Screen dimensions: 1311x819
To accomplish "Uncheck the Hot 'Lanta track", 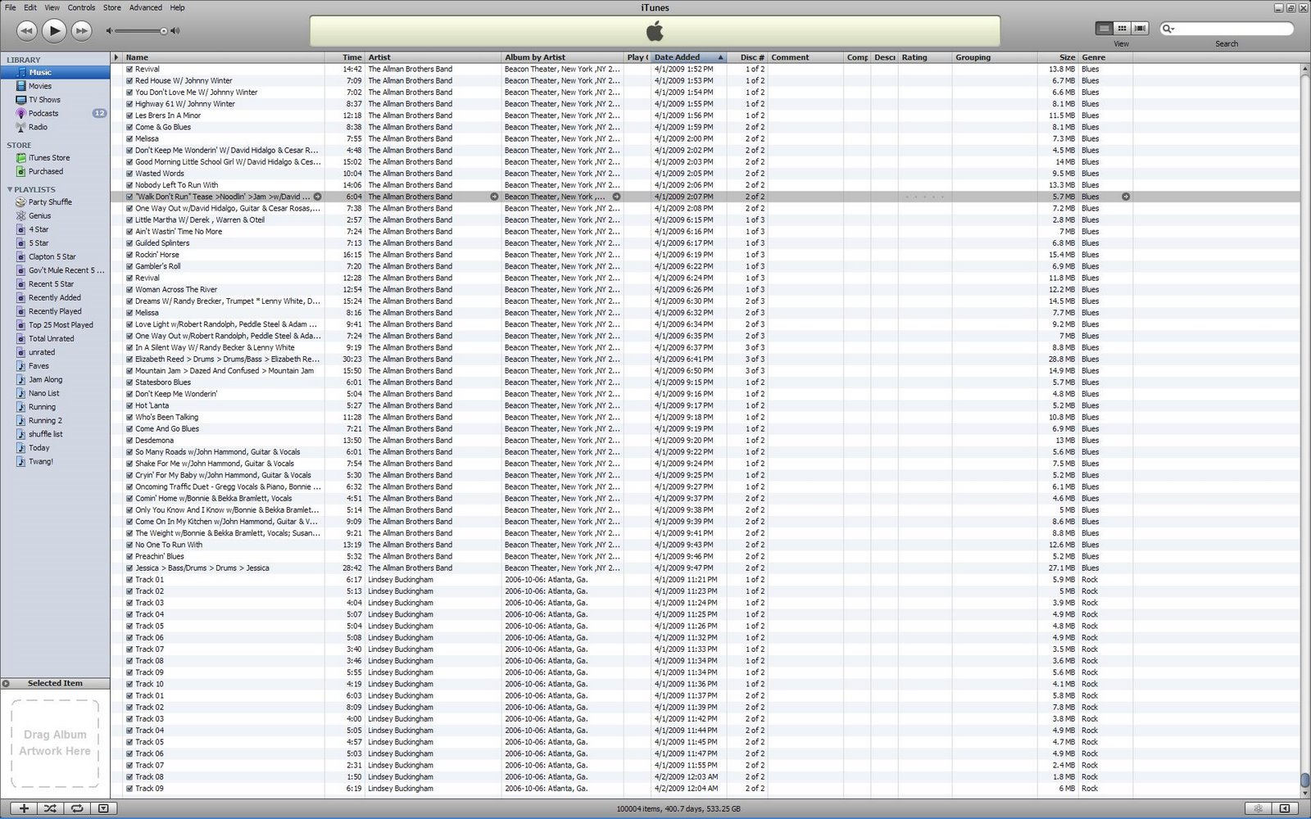I will click(129, 405).
